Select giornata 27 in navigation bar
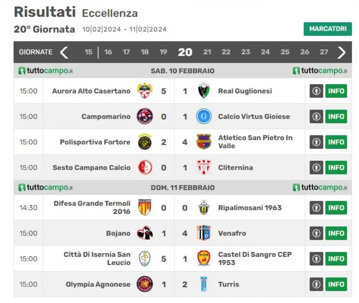 click(x=324, y=52)
